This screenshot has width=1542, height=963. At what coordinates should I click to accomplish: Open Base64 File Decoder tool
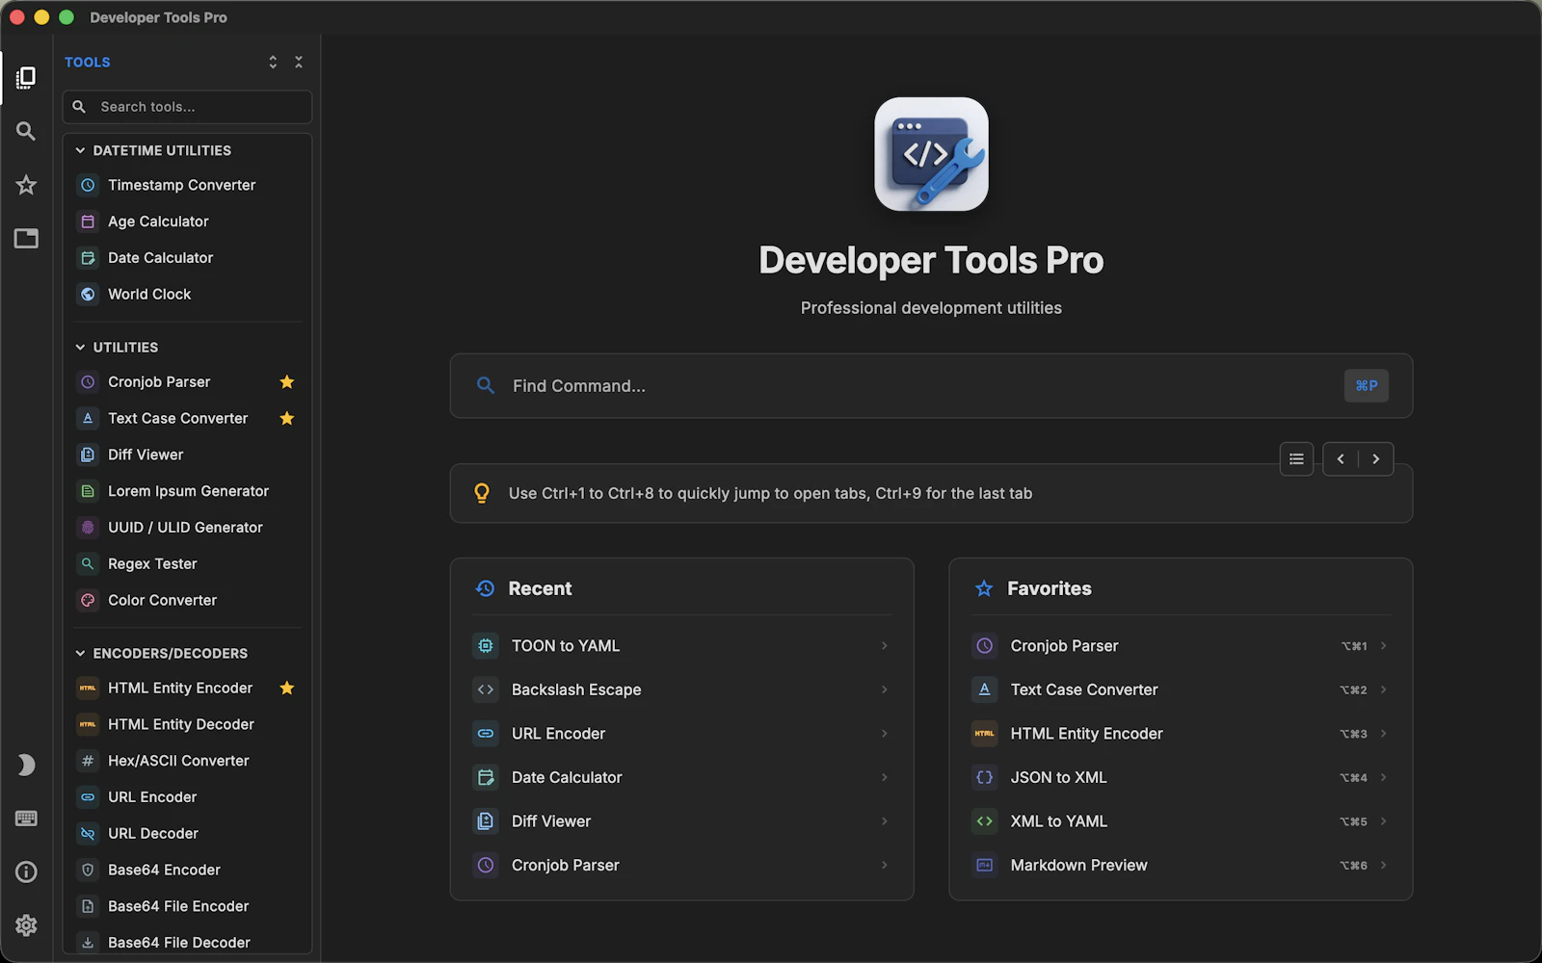[187, 943]
